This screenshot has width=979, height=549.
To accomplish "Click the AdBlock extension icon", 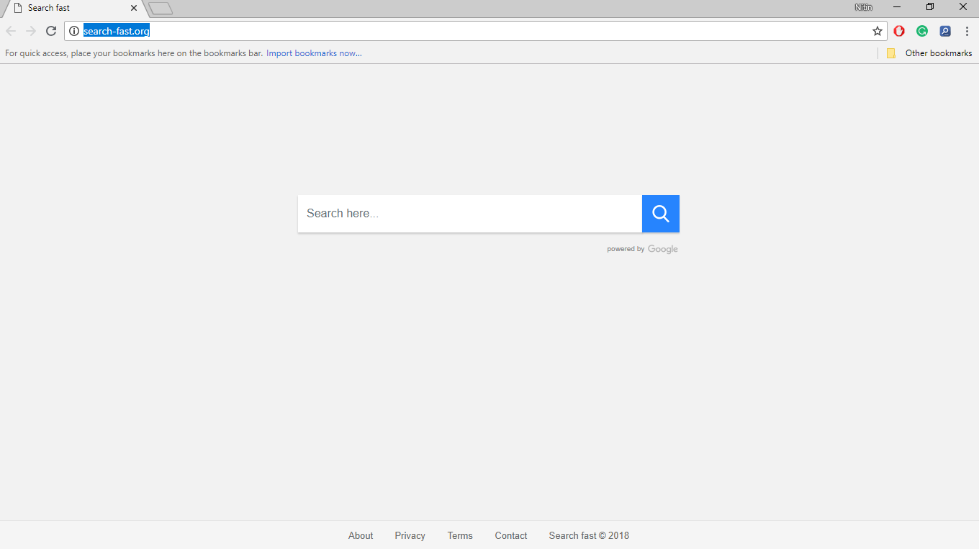I will click(x=899, y=31).
